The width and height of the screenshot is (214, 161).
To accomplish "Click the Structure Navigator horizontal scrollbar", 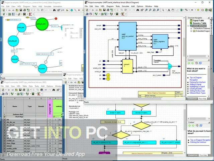I will [198, 56].
